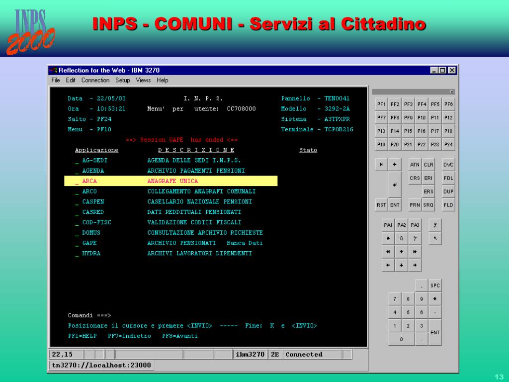Click the undock icon on keypad header bar

coord(452,92)
